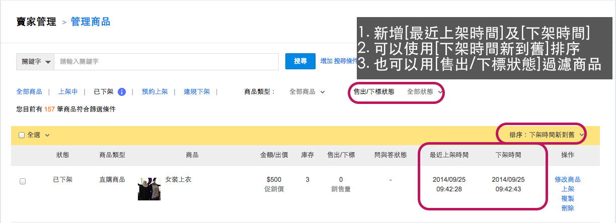Click the blue info icon beside 已下架
Screen dimensions: 616x223
point(121,92)
